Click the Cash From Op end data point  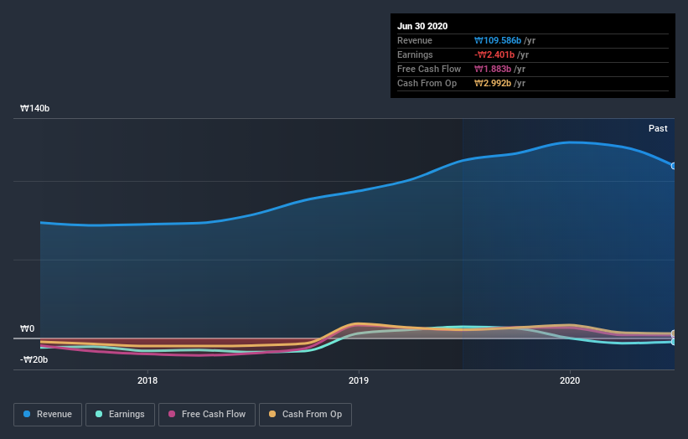pos(674,333)
